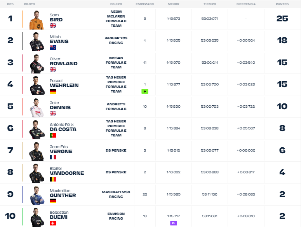Viewport: 301px width, 227px height.
Task: Select Jake Dennis driver portrait
Action: pos(37,108)
